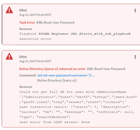
Task: Click the DBot author name in the Task Error entry
Action: pos(23,10)
